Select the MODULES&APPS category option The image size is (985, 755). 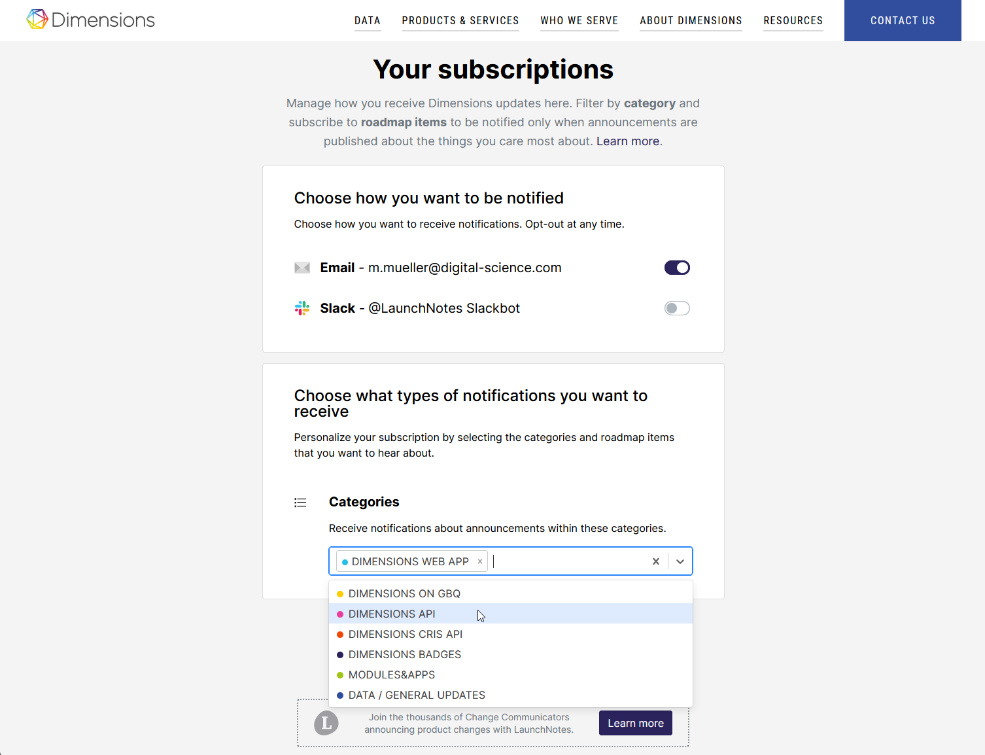(391, 675)
